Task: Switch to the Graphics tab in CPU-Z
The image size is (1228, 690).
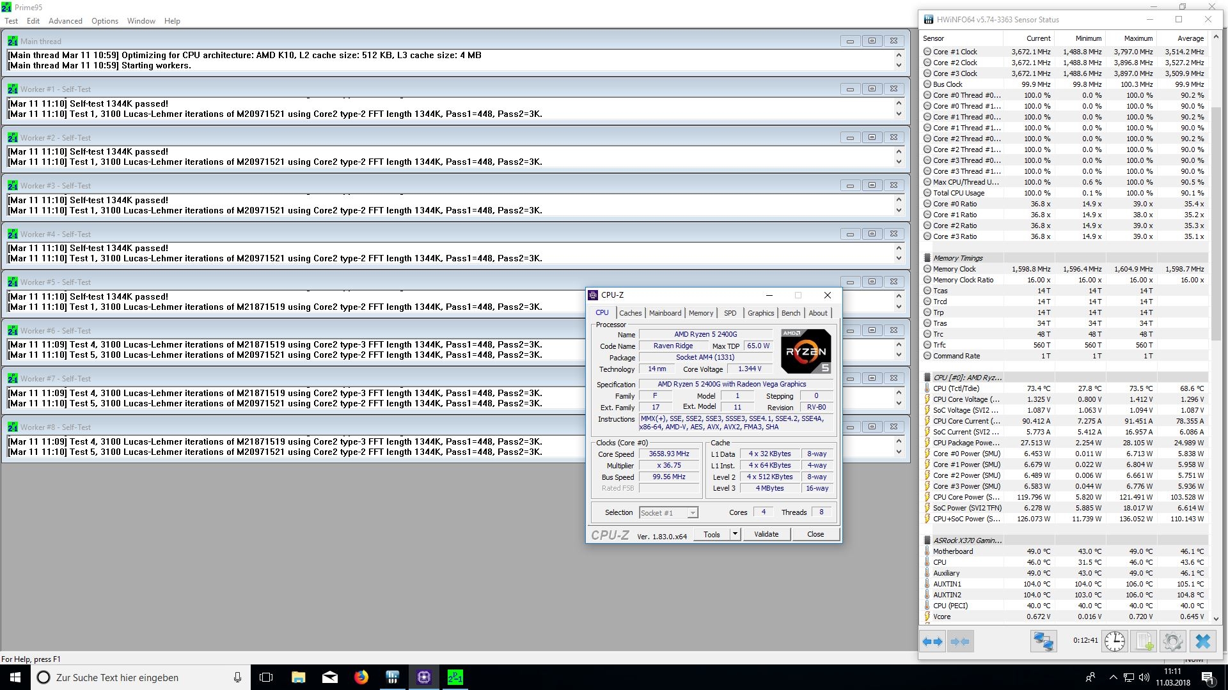Action: [x=761, y=313]
